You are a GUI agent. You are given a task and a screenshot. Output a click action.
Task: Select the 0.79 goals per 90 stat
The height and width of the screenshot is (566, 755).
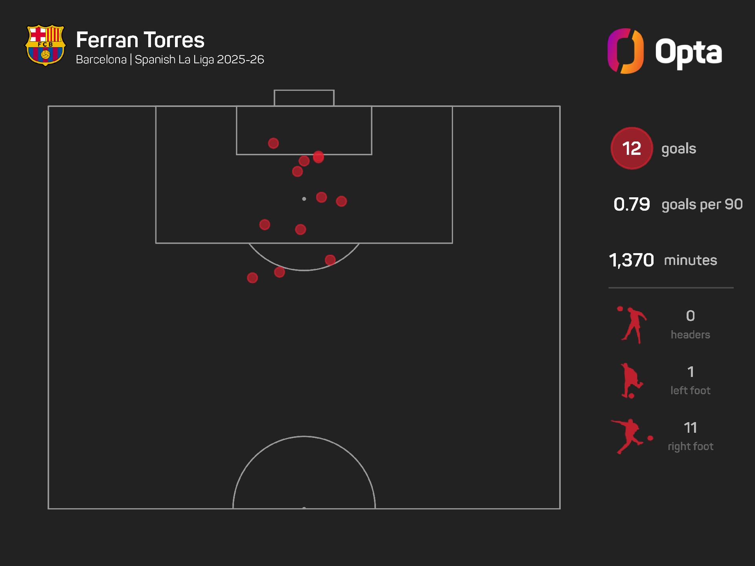pyautogui.click(x=632, y=204)
